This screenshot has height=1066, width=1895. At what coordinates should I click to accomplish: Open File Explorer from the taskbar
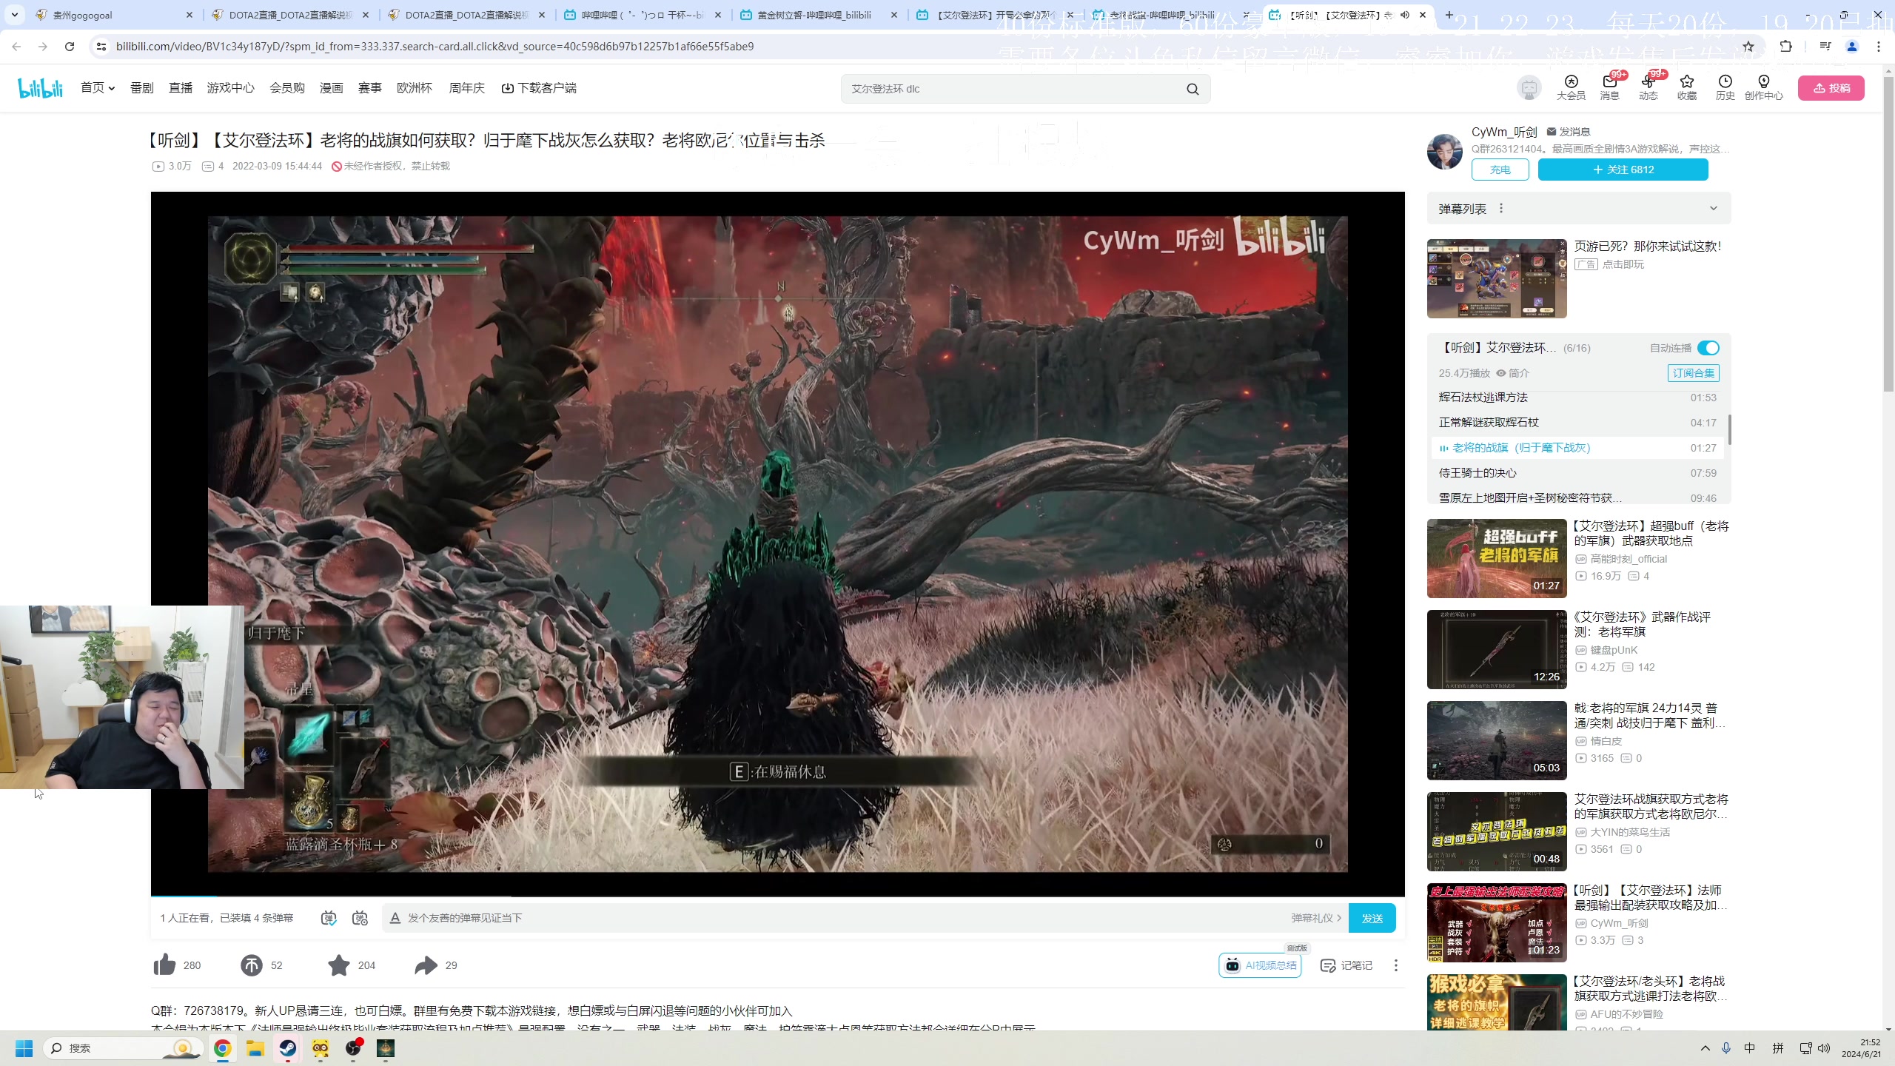click(x=255, y=1048)
